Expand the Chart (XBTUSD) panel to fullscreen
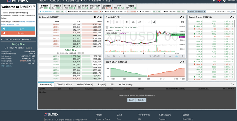This screenshot has height=121, width=237. [181, 17]
